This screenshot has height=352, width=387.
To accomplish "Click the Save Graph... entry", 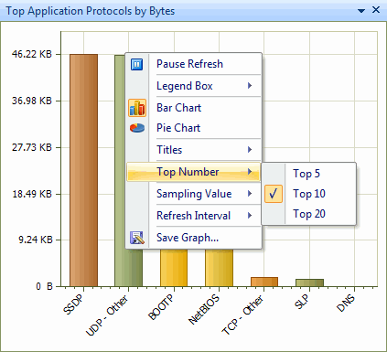I will (x=193, y=238).
